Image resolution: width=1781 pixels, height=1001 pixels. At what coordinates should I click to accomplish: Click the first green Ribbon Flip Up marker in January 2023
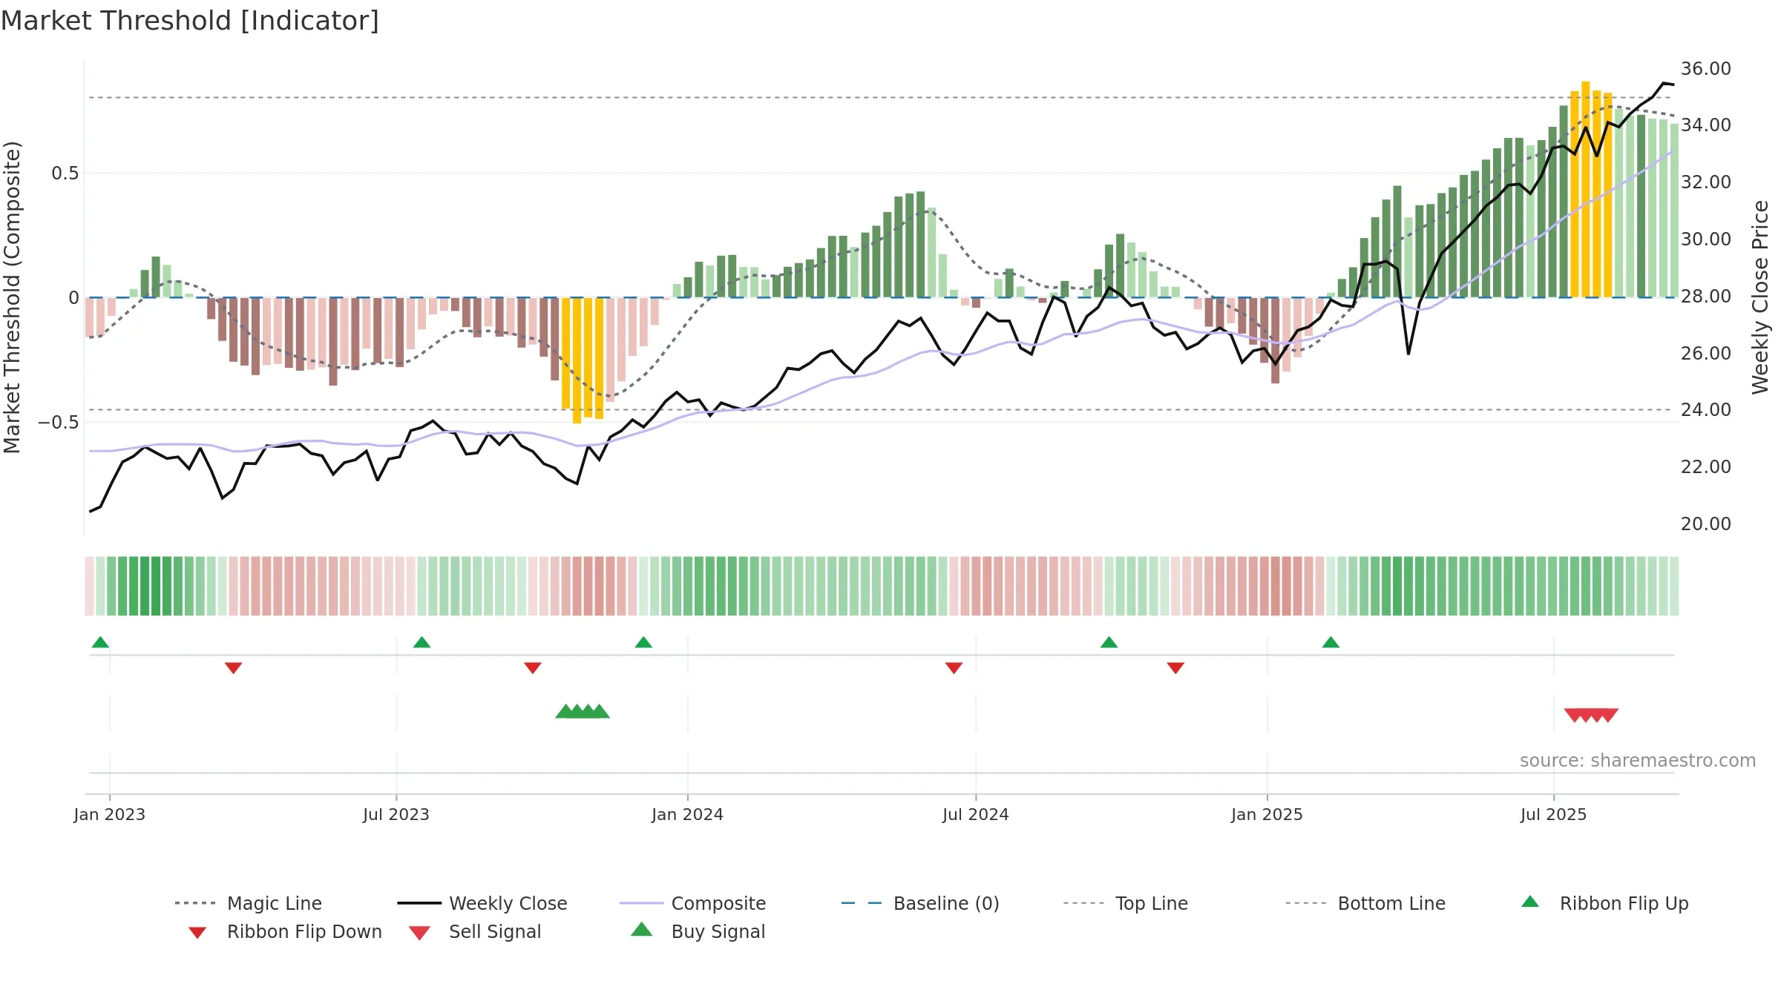[x=100, y=642]
